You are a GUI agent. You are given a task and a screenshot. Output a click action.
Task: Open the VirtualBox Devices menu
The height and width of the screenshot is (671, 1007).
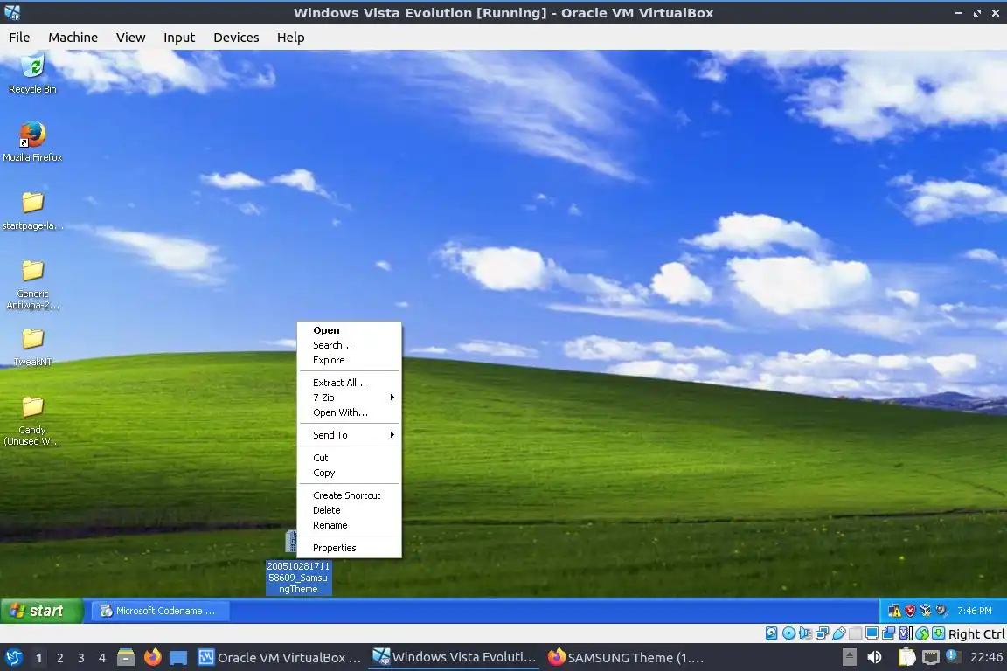pos(236,38)
